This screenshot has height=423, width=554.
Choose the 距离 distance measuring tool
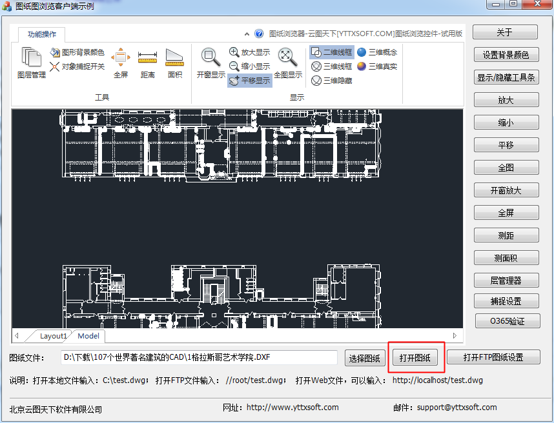click(x=148, y=63)
